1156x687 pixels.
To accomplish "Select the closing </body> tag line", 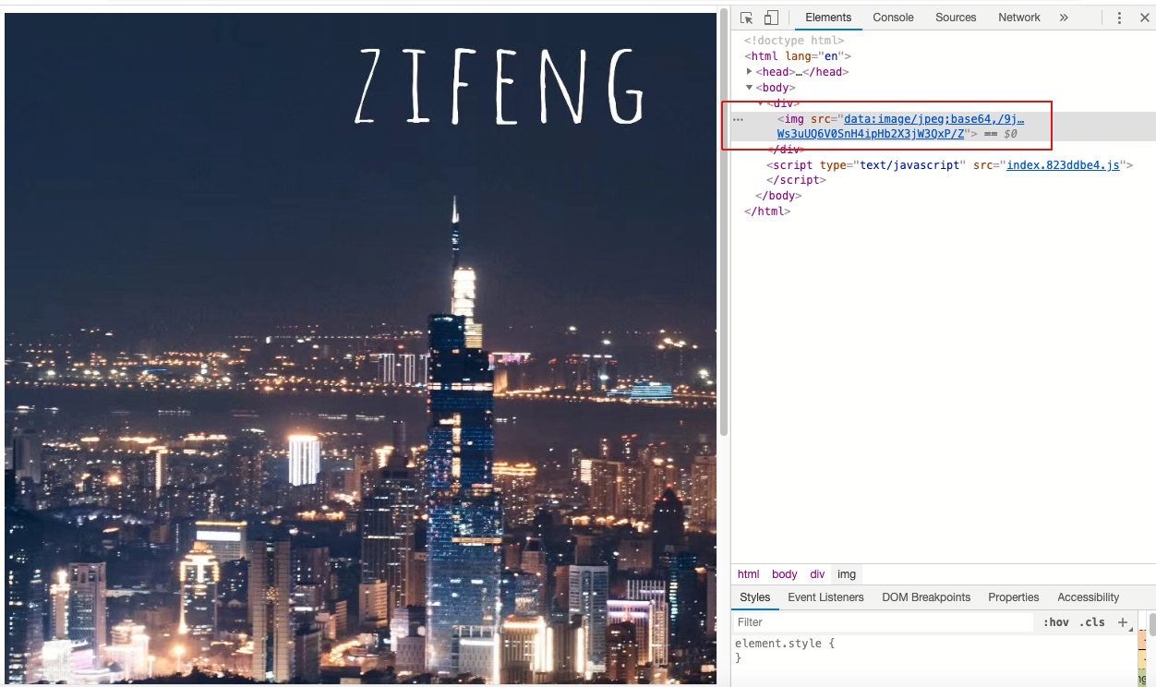I will click(x=778, y=196).
